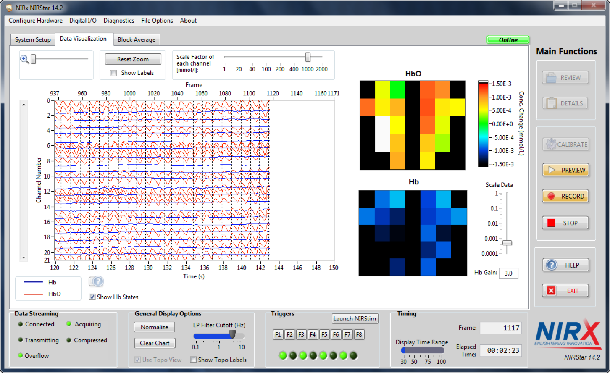Click the Reset Zoom button
610x373 pixels.
[x=133, y=59]
